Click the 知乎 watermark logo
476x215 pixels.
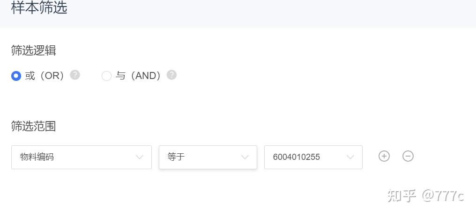[x=402, y=196]
